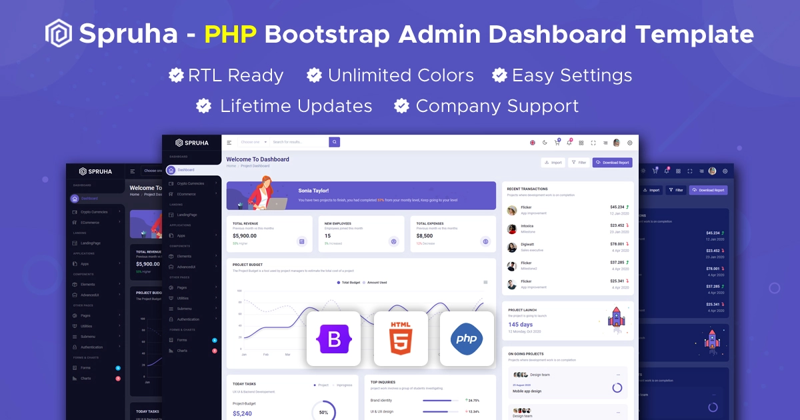Open Submenu in center sidebar
800x420 pixels.
(193, 309)
